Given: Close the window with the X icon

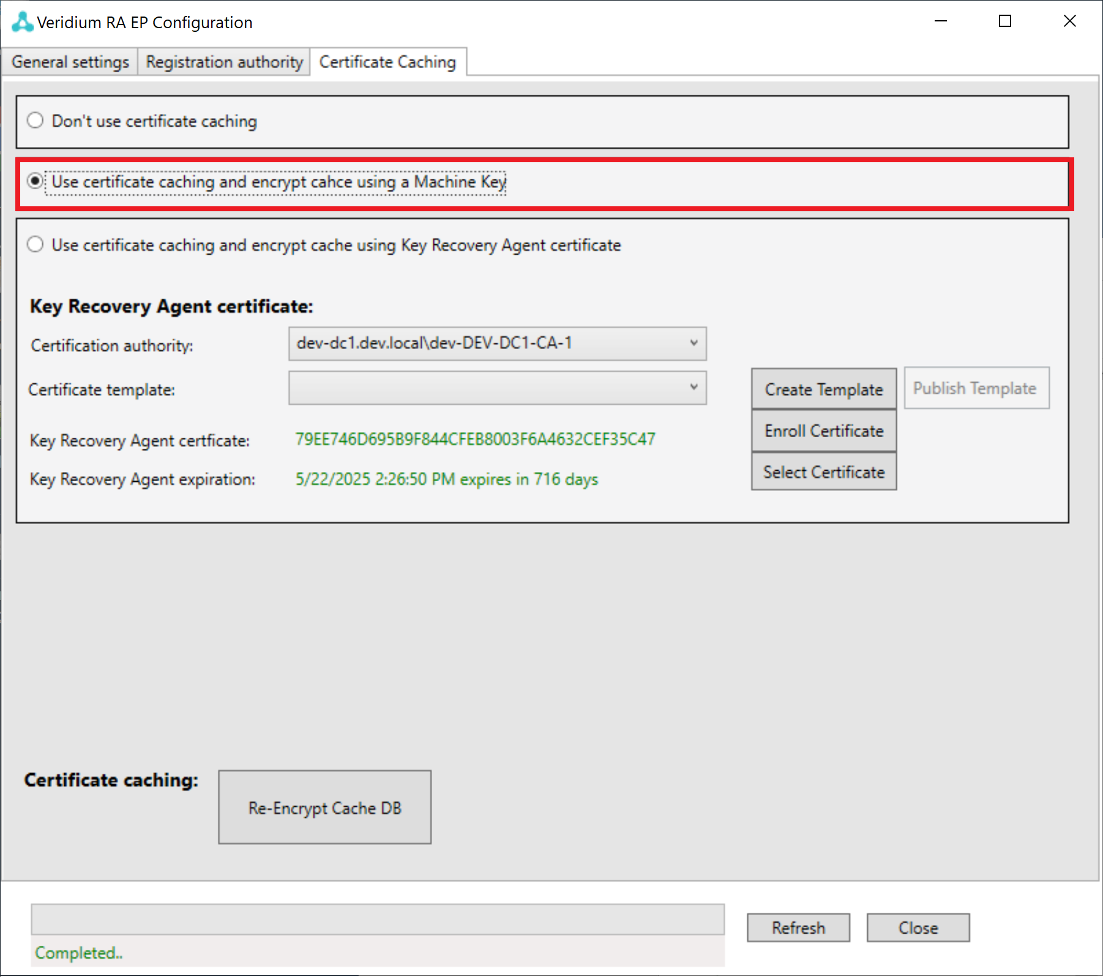Looking at the screenshot, I should pos(1069,21).
